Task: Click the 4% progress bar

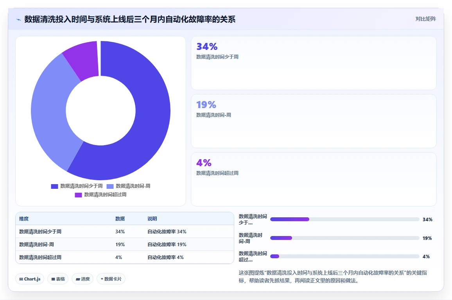Action: click(344, 256)
